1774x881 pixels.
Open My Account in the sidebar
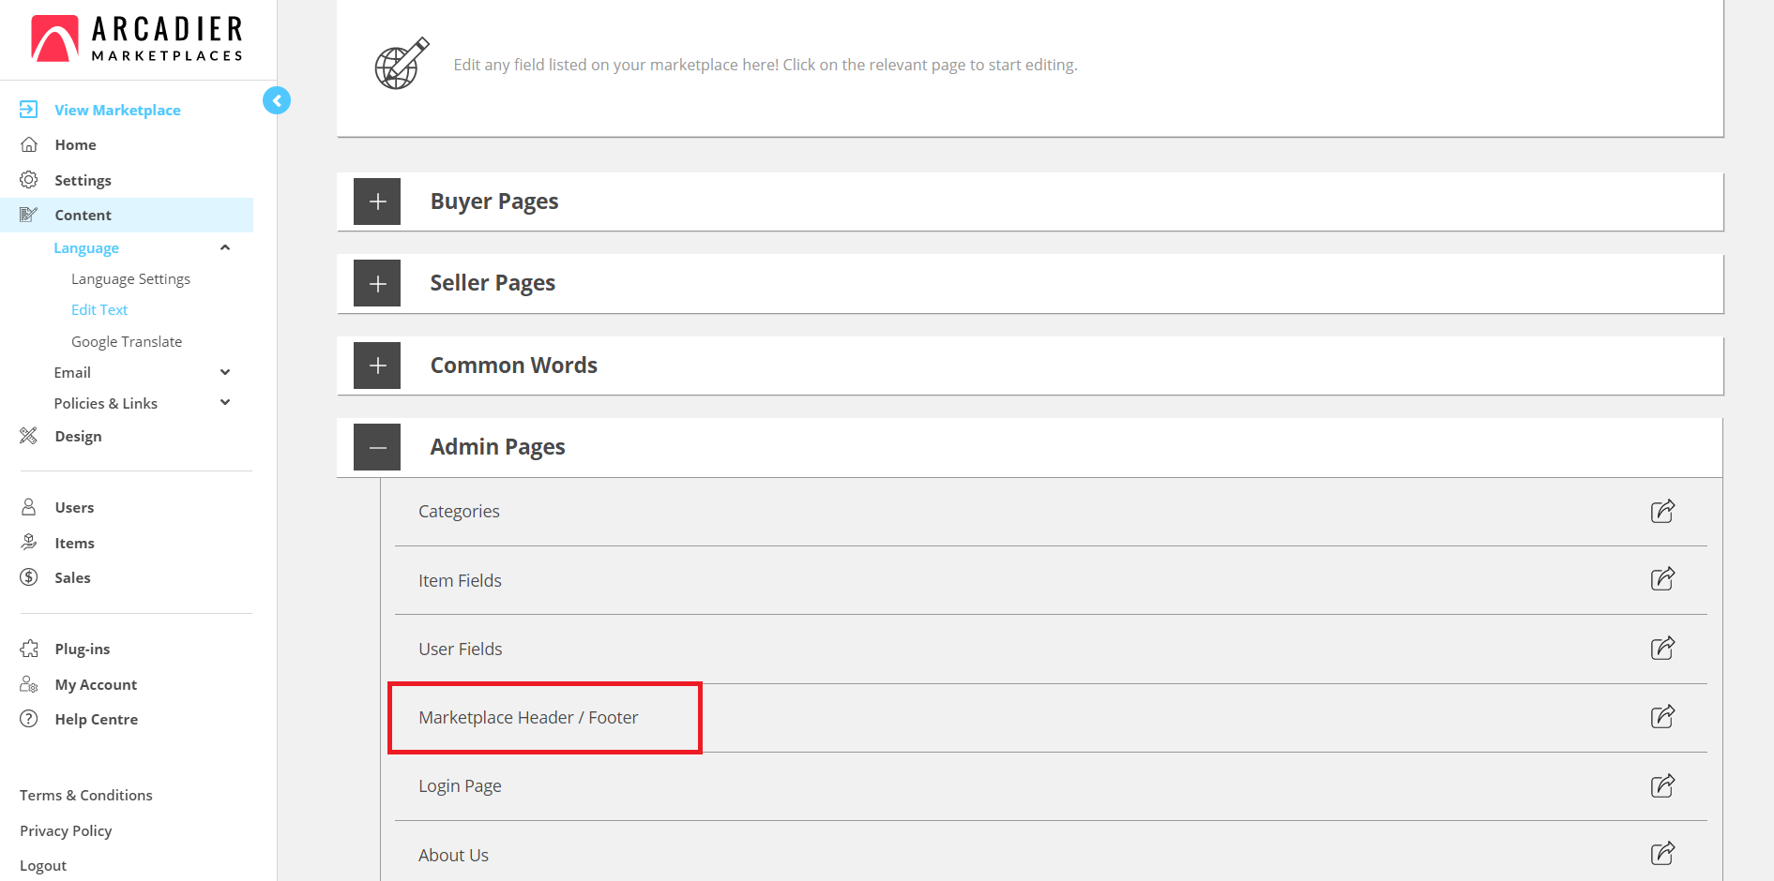click(96, 685)
